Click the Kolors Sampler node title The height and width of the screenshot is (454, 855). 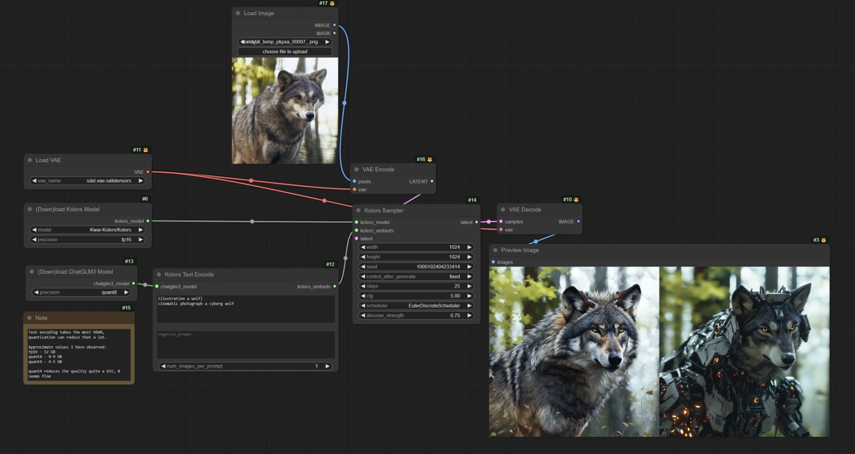click(x=384, y=211)
